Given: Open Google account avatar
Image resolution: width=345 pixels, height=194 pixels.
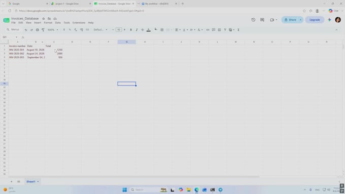Looking at the screenshot, I should coord(338,20).
